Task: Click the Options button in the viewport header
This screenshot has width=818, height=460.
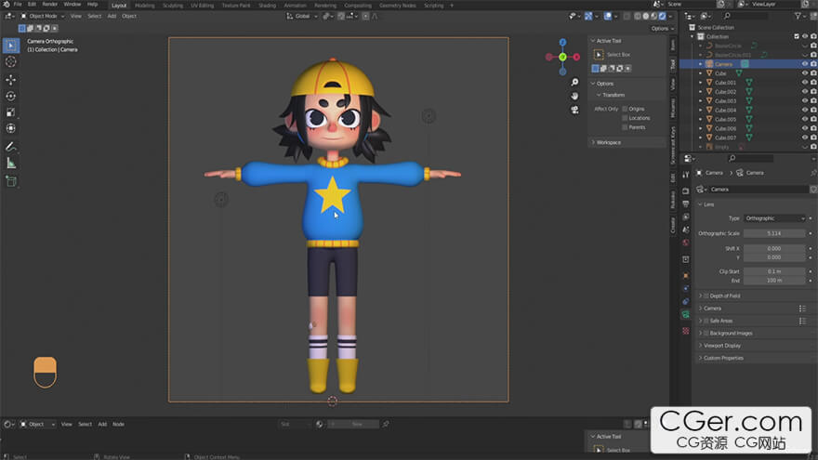Action: [659, 28]
